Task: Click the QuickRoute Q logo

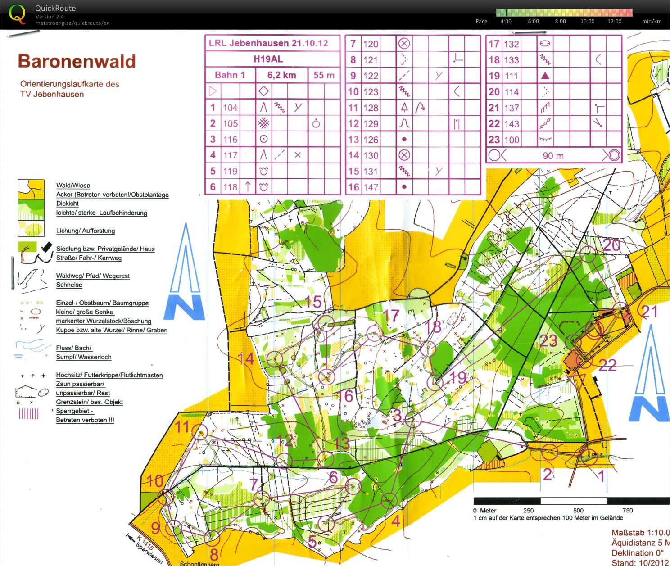Action: (18, 14)
